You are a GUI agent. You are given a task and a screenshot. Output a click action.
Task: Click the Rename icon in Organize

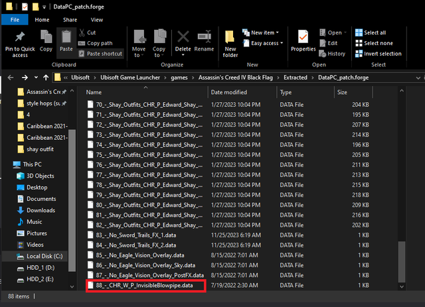pyautogui.click(x=204, y=36)
